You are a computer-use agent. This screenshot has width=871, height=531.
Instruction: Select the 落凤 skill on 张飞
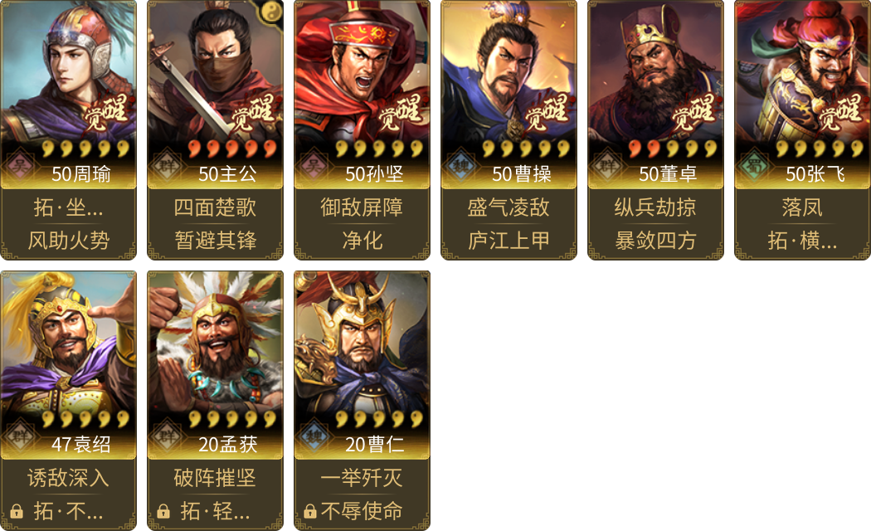tap(802, 207)
